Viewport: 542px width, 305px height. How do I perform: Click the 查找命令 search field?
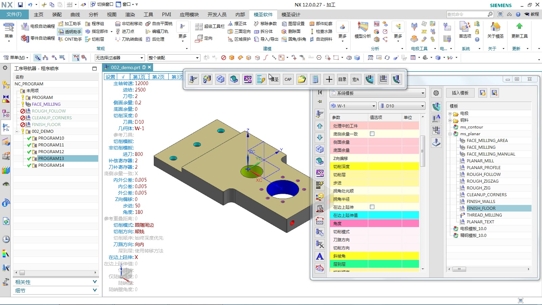[x=467, y=14]
